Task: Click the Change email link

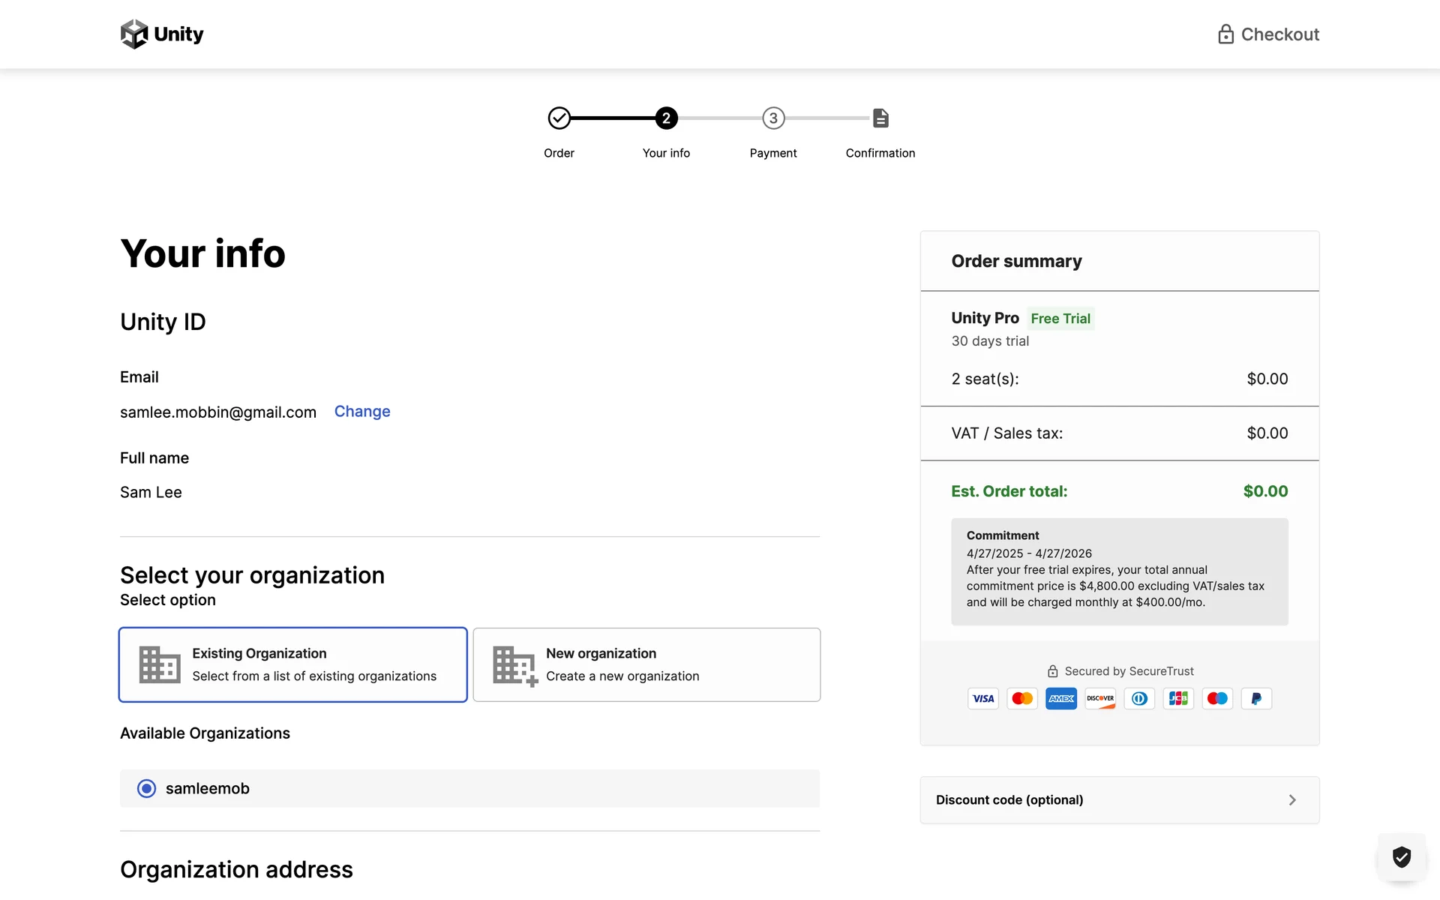Action: 362,411
